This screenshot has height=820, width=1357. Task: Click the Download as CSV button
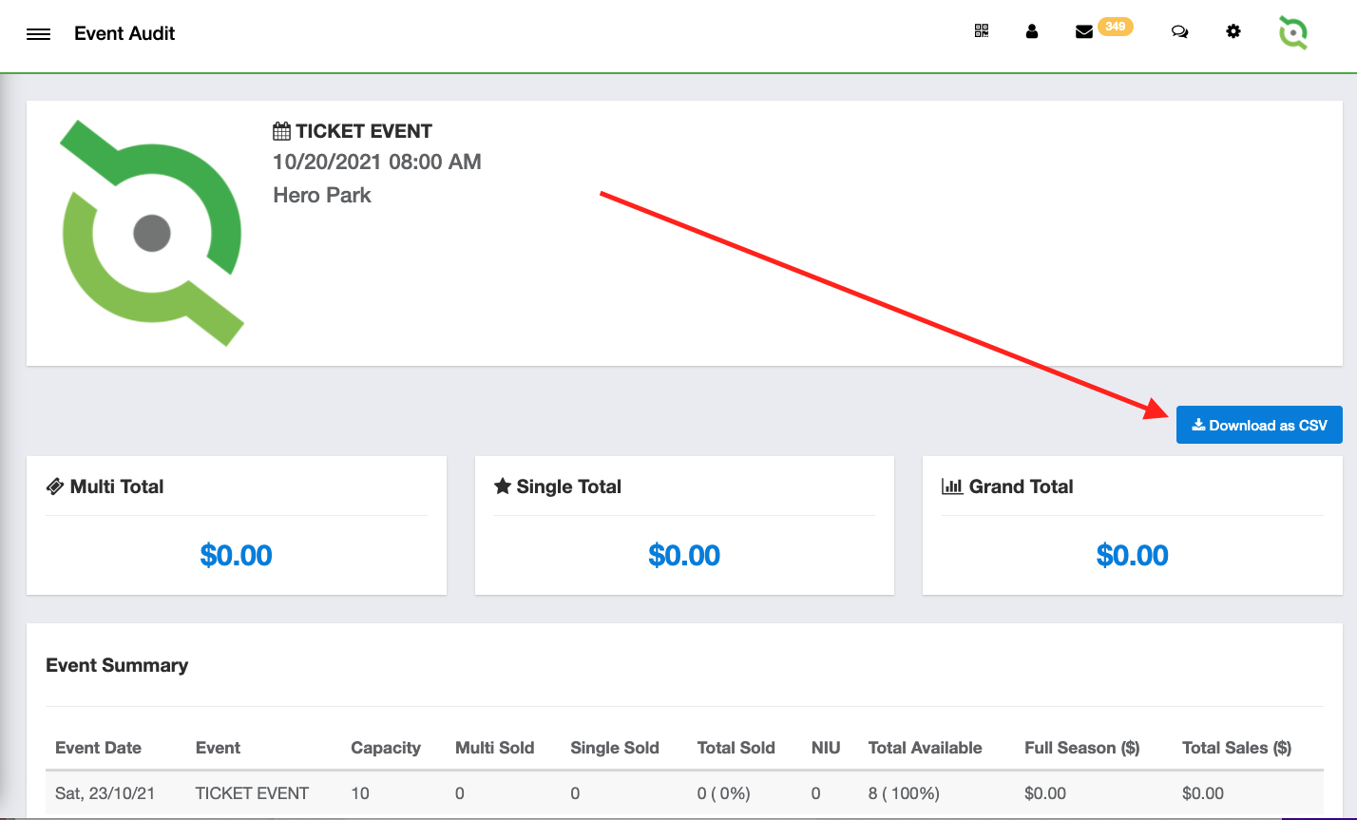point(1259,425)
